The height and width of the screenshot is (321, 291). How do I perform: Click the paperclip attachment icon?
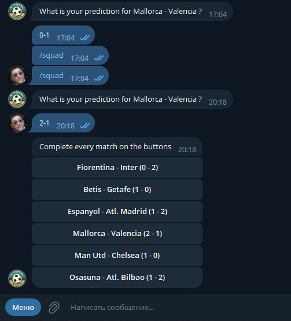tap(54, 307)
